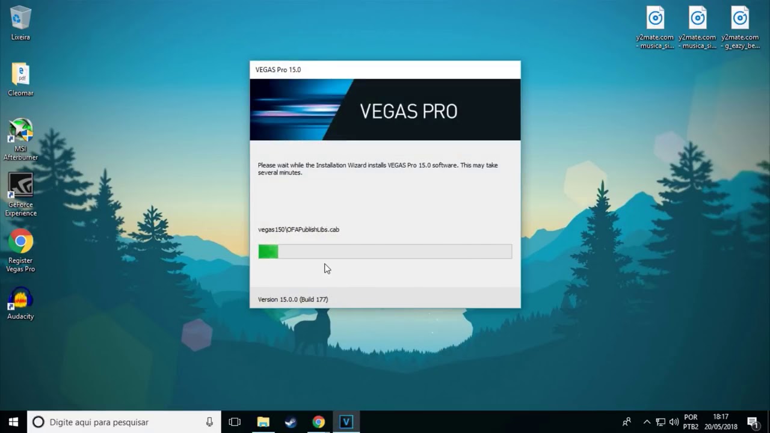Open the People icon in system tray

[x=627, y=422]
